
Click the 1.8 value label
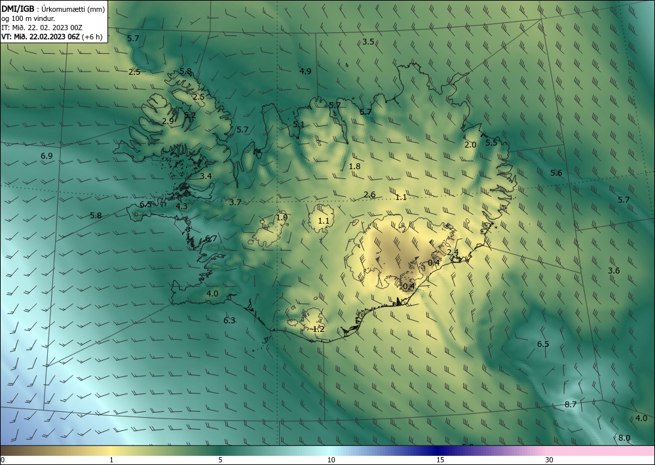point(354,167)
